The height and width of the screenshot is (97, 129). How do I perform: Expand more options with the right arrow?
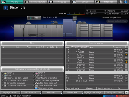point(127,92)
